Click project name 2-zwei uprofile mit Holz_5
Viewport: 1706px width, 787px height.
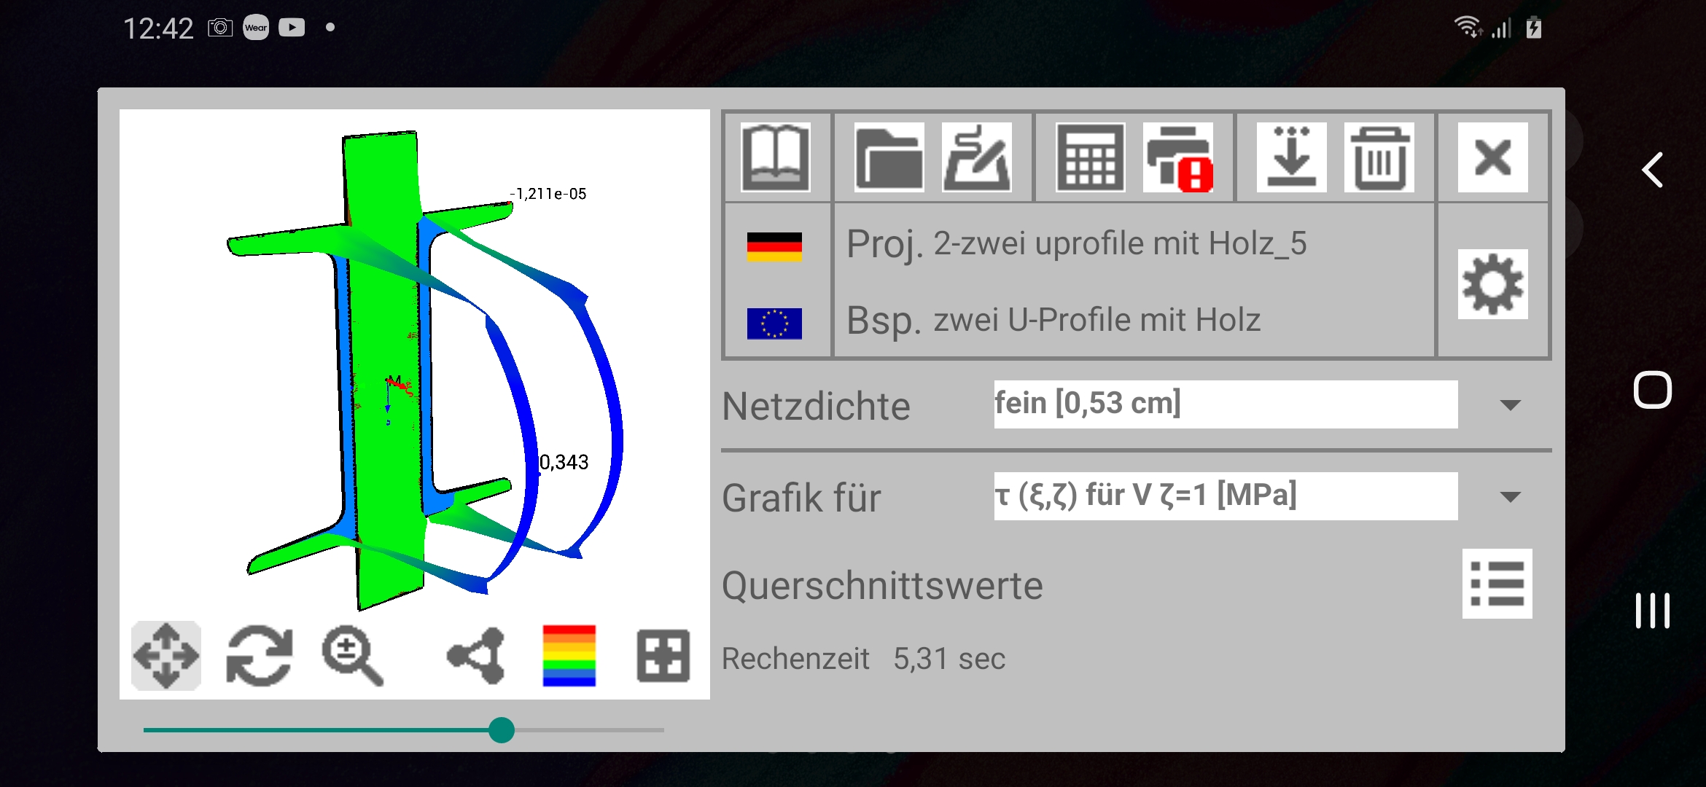coord(1120,243)
